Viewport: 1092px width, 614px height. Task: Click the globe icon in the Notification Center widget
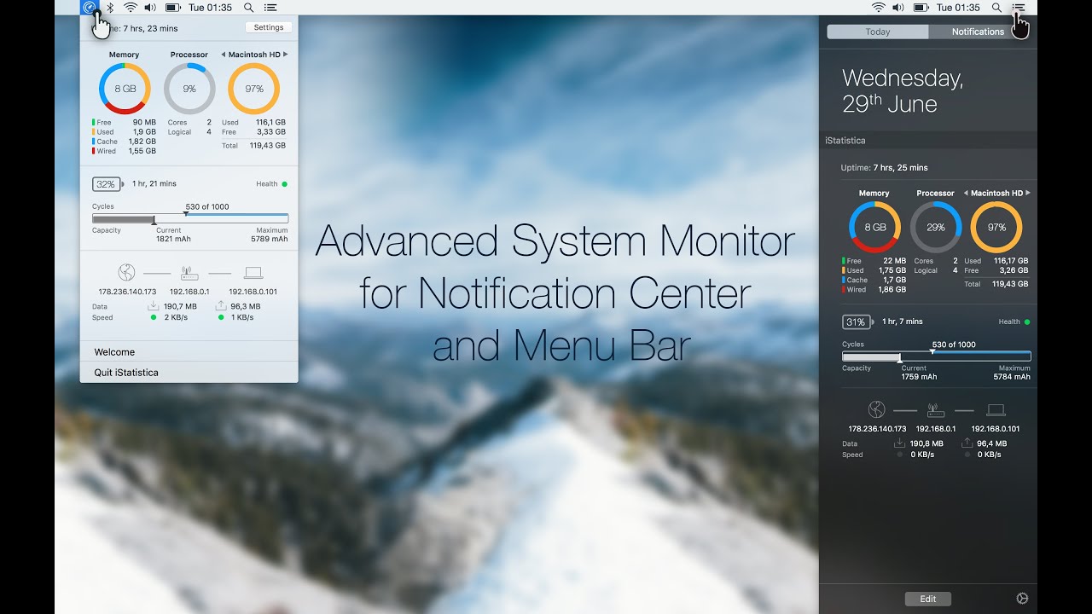point(877,410)
